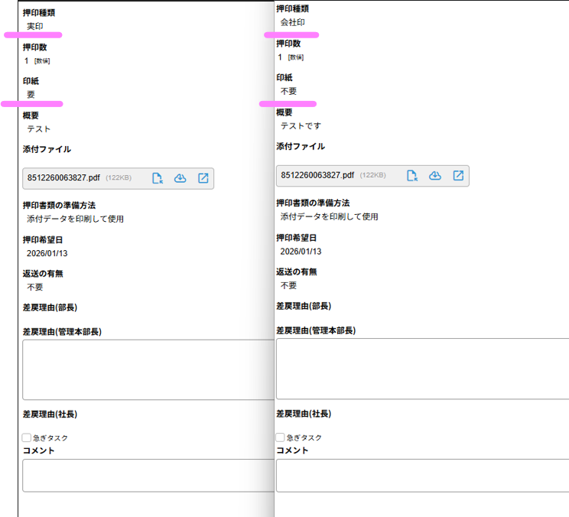
Task: Download the right form's attachment via cloud icon
Action: click(434, 175)
